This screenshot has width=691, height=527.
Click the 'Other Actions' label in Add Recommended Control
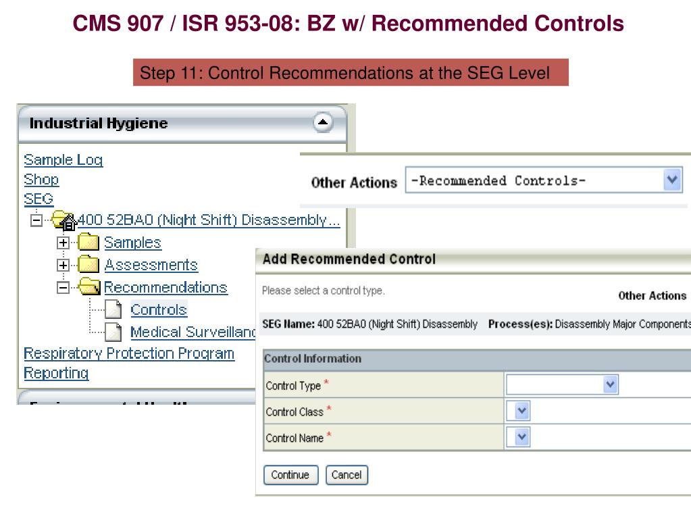click(652, 296)
